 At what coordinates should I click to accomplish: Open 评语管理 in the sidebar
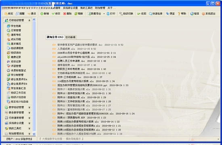click(14, 66)
